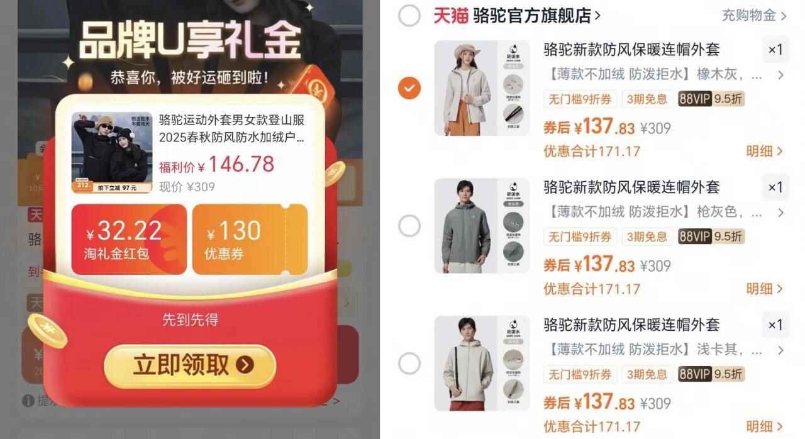This screenshot has height=439, width=805.
Task: Tap the 88VIP 9.5折 badge on first item
Action: pyautogui.click(x=711, y=99)
